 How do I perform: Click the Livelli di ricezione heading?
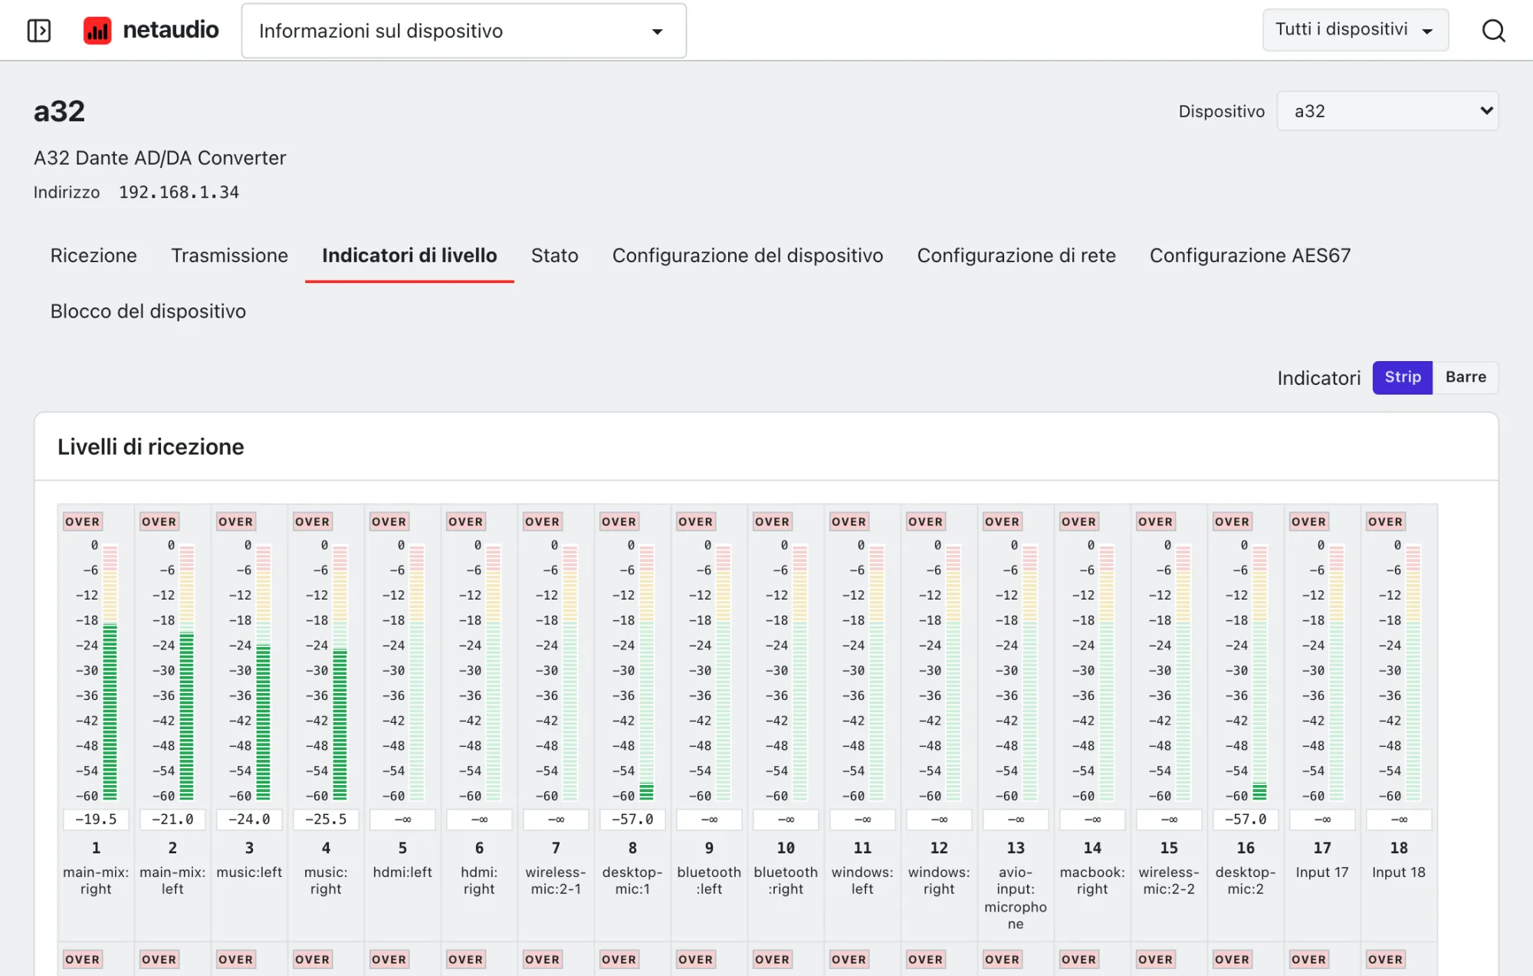point(151,446)
